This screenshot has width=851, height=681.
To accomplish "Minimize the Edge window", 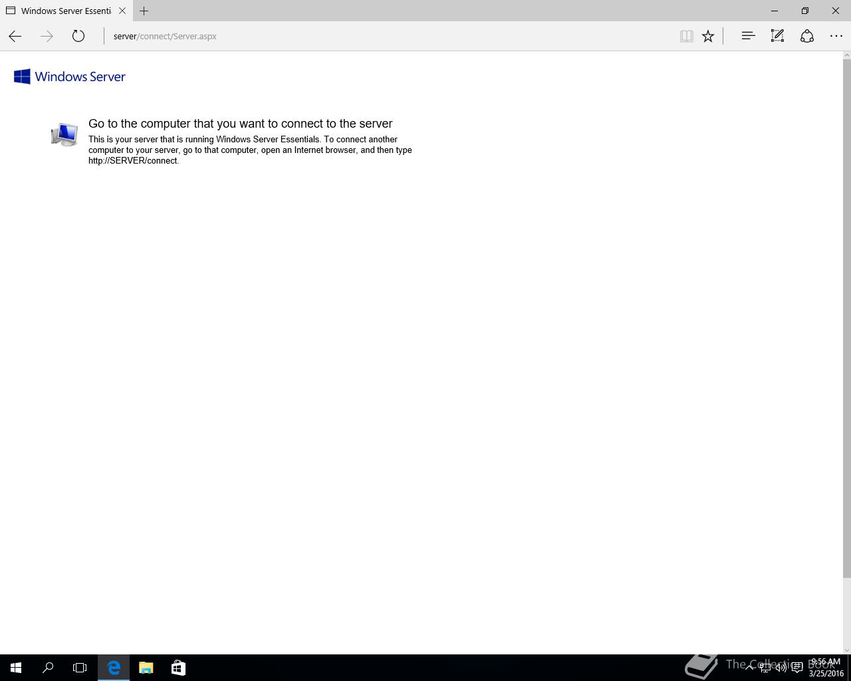I will coord(775,11).
